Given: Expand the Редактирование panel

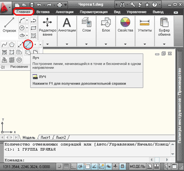Looking at the screenshot, I should coord(47,45).
